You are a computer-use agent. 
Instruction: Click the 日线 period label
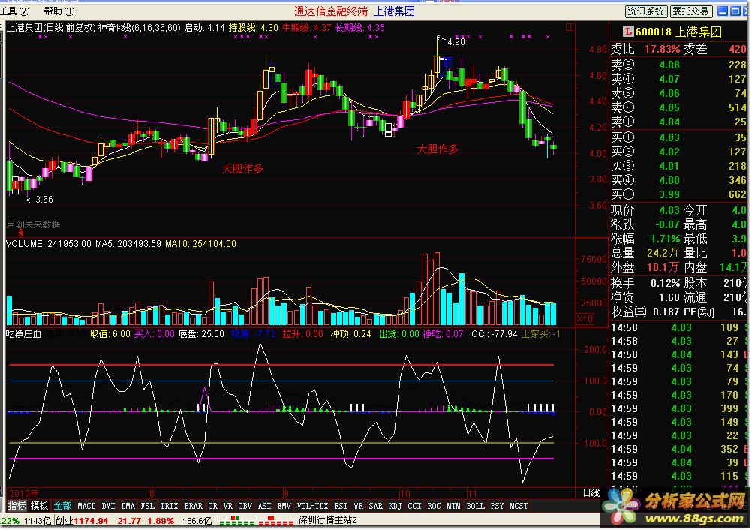(591, 493)
